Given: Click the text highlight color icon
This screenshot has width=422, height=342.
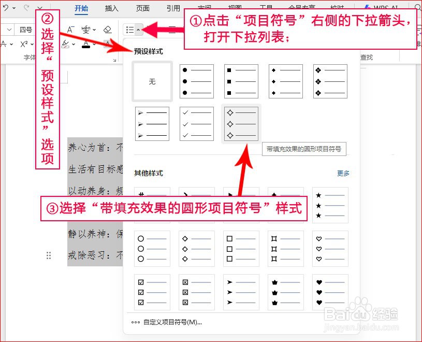Looking at the screenshot, I should (x=65, y=44).
